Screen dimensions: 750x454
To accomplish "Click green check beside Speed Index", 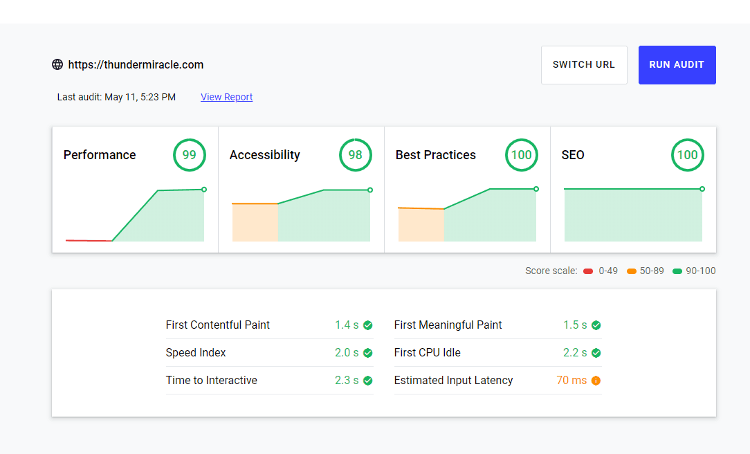I will tap(368, 353).
